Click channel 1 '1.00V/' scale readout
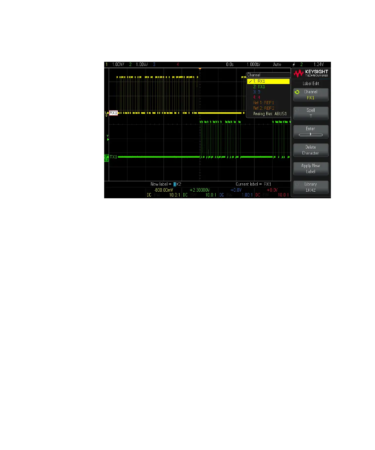Screen dimensions: 375x450 pos(118,65)
